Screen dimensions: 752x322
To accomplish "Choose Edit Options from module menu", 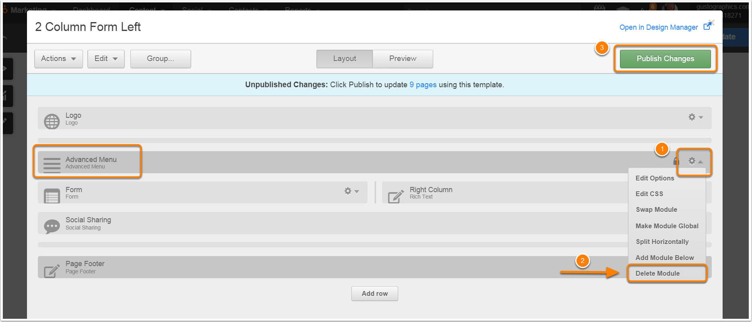I will [x=655, y=178].
